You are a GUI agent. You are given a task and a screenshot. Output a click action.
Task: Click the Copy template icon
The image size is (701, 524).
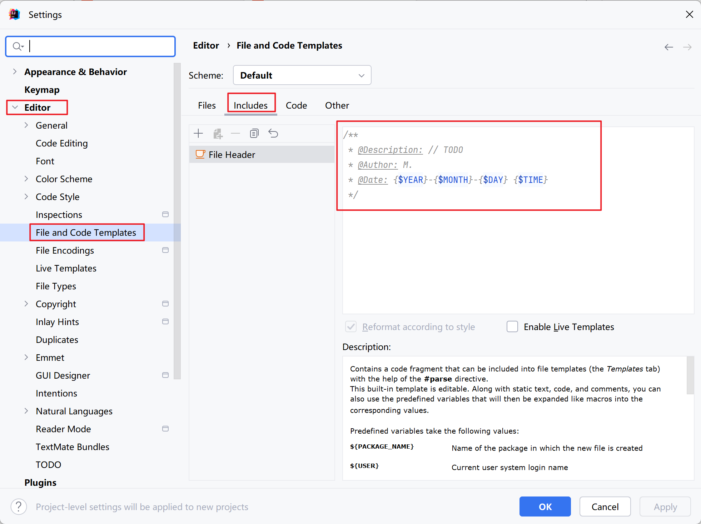tap(254, 133)
